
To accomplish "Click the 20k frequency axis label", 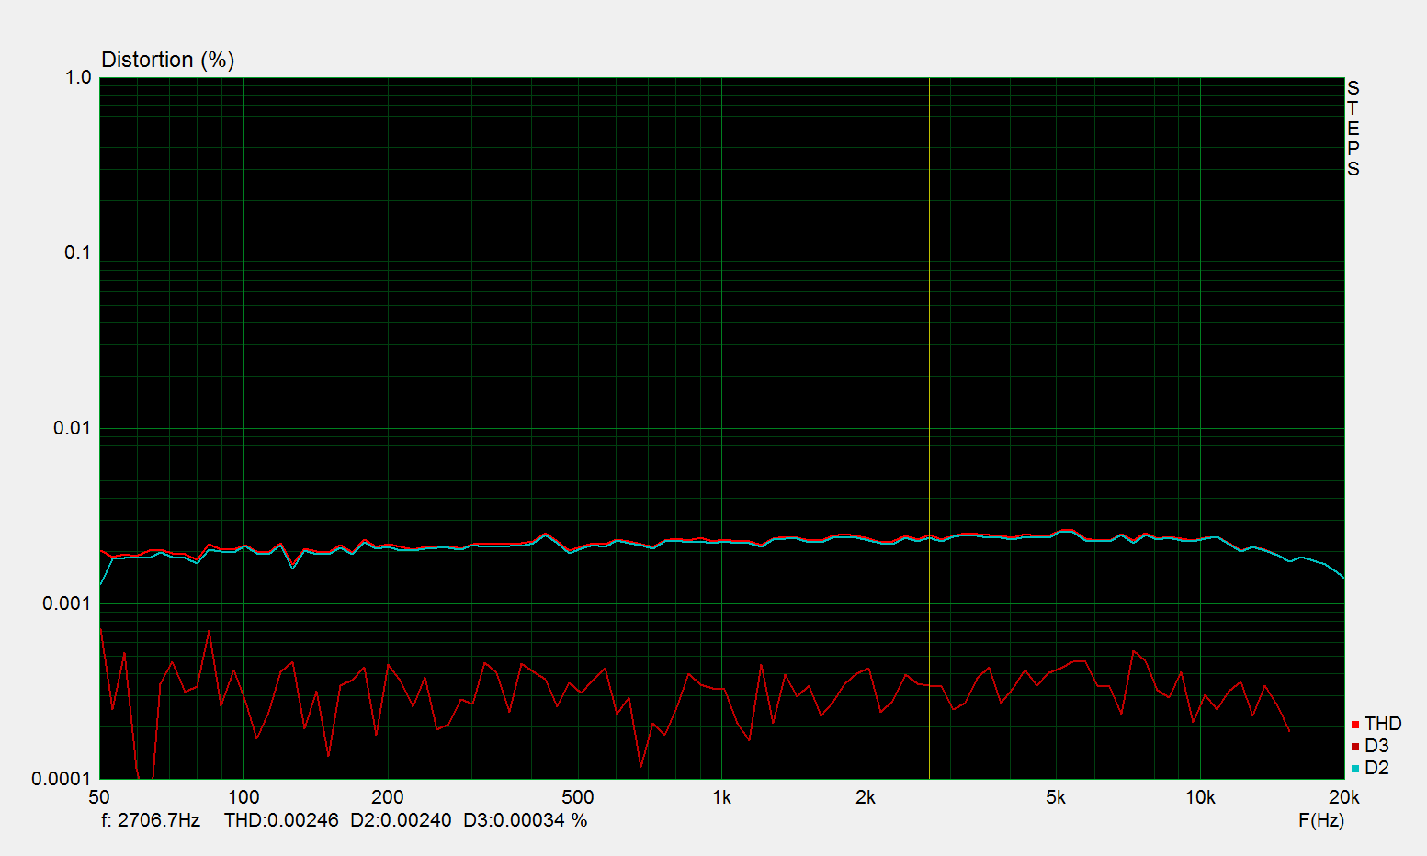I will [1344, 797].
